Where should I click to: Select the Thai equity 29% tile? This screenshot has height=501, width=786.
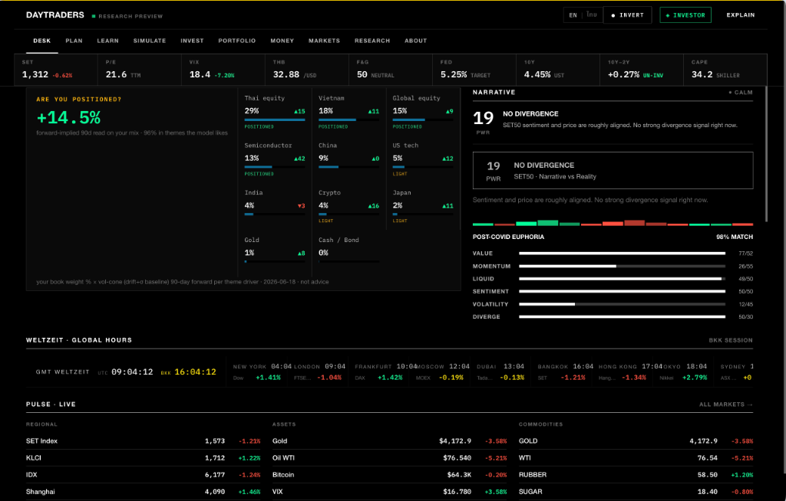275,112
